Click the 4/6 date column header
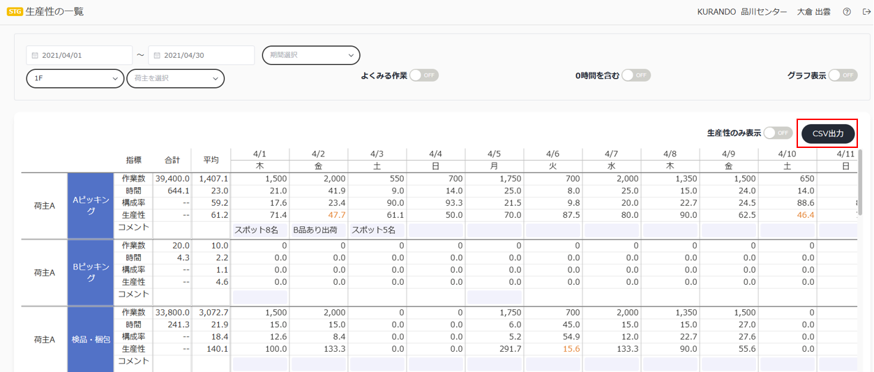 coord(552,154)
